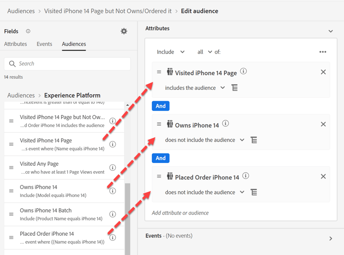Viewport: 344px width, 255px height.
Task: Select 'Owns iPhone 14 Batch' audience row
Action: (64, 214)
